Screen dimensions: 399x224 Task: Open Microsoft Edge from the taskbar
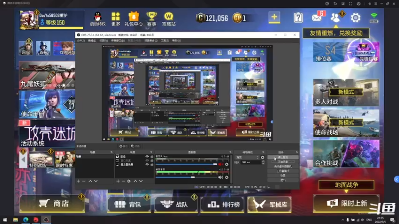point(26,220)
